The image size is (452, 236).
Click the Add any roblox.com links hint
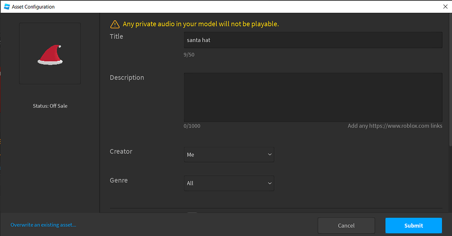point(395,126)
